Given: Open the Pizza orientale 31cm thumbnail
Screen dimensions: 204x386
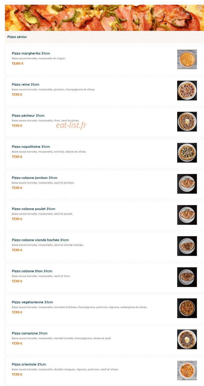Looking at the screenshot, I should click(x=187, y=371).
